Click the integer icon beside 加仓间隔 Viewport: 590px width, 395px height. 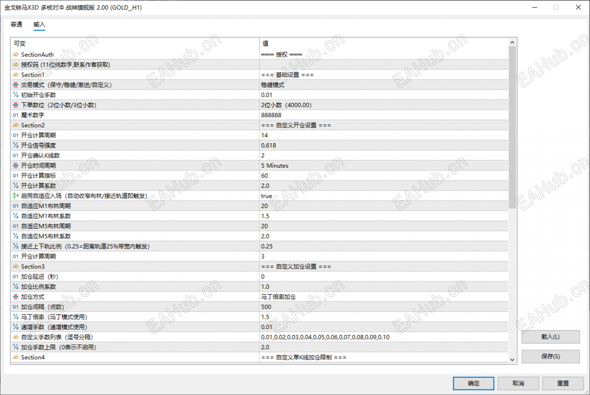[x=15, y=307]
